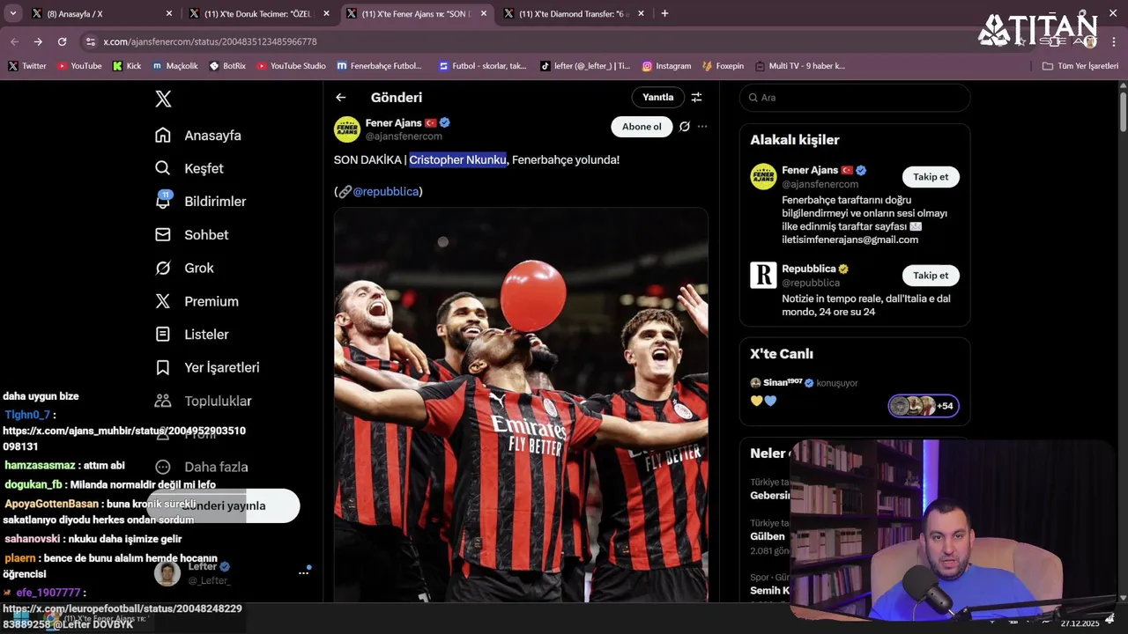Open YouTube Studio bookmark
The width and height of the screenshot is (1128, 634).
click(291, 66)
